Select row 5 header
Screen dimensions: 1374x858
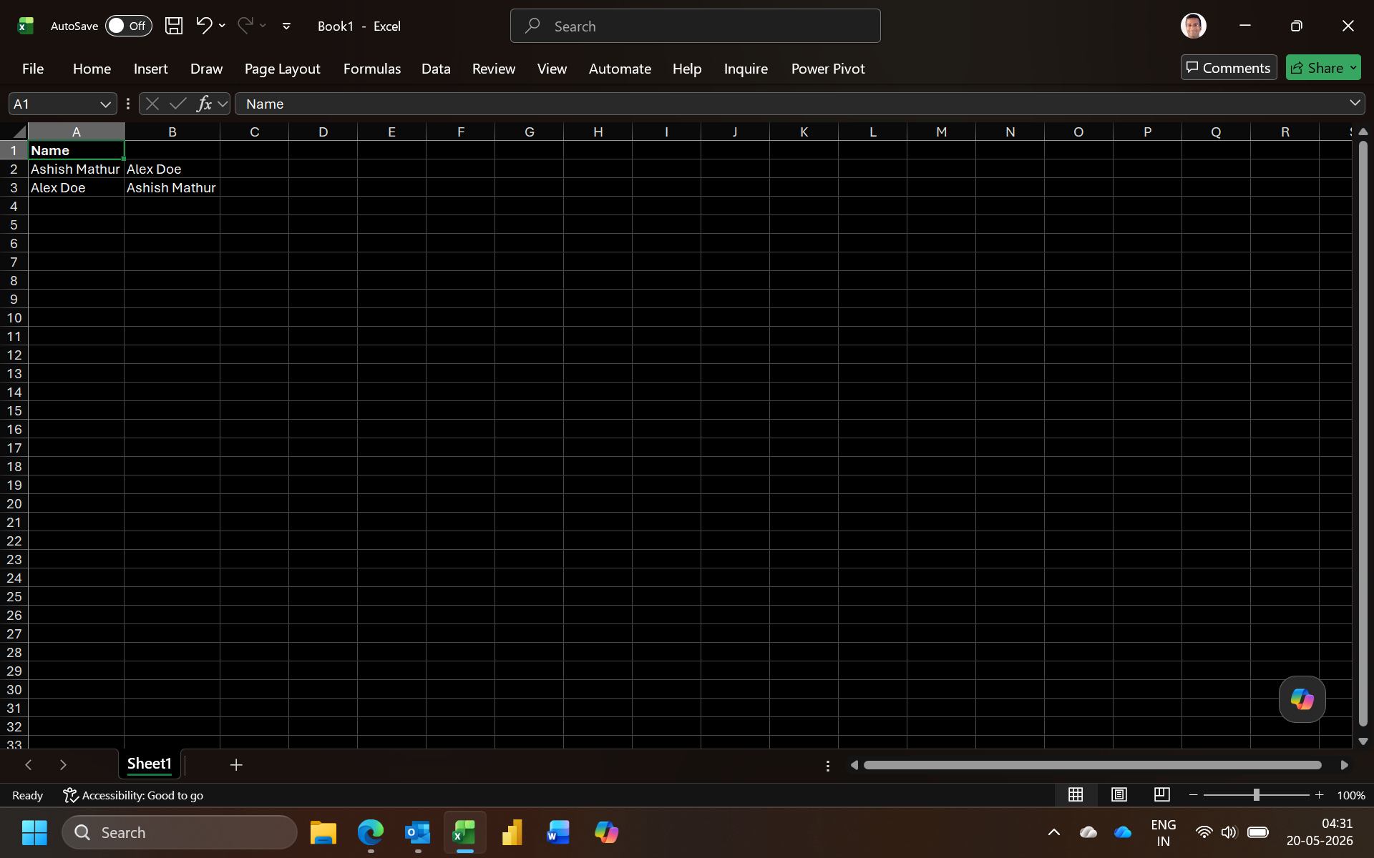(14, 225)
